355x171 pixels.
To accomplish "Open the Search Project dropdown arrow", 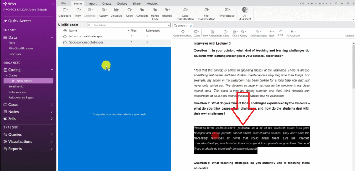I will (169, 25).
